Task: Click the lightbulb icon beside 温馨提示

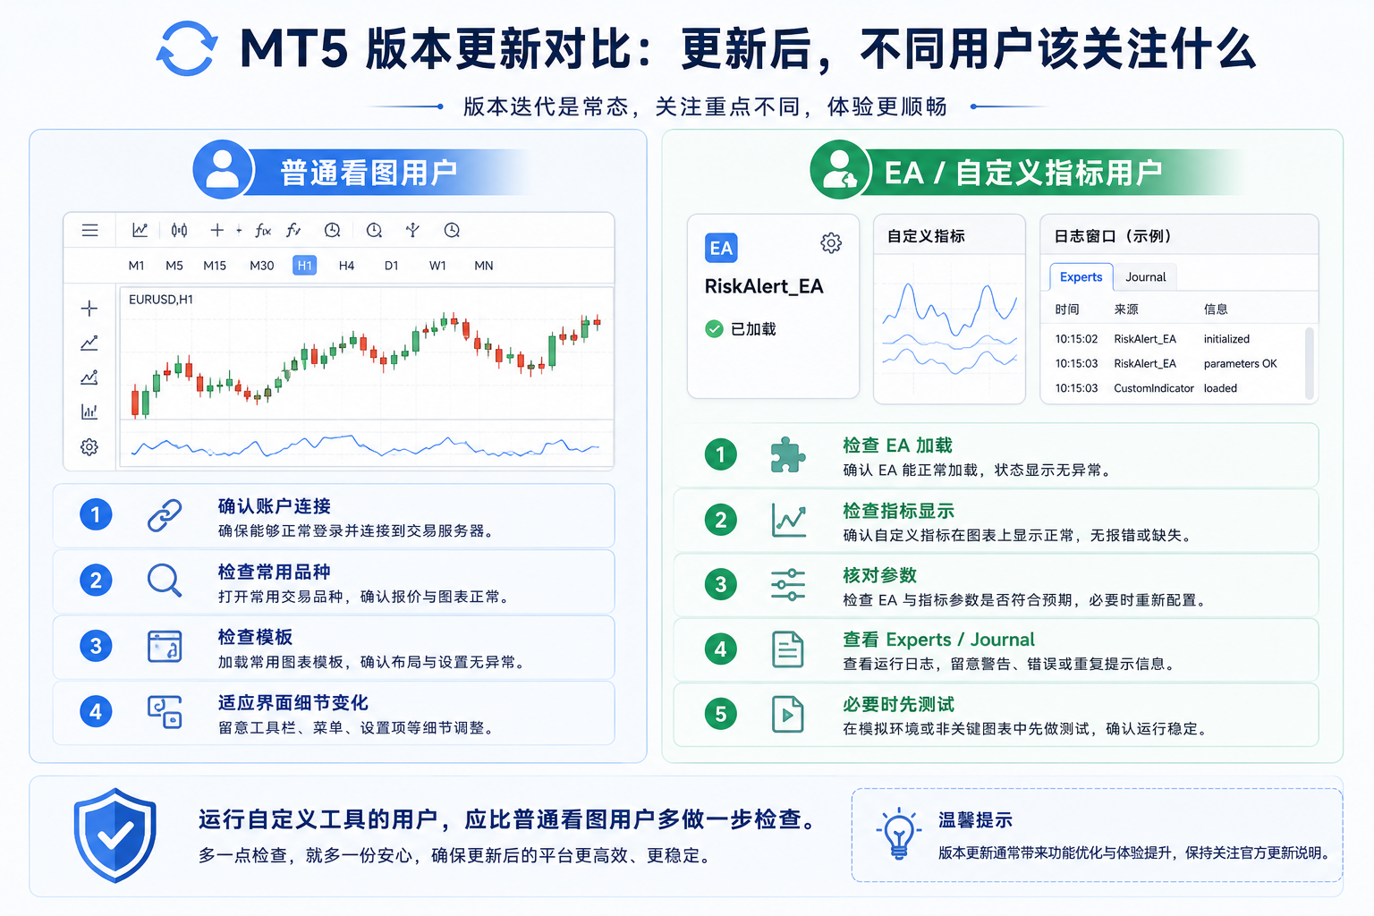Action: (x=898, y=834)
